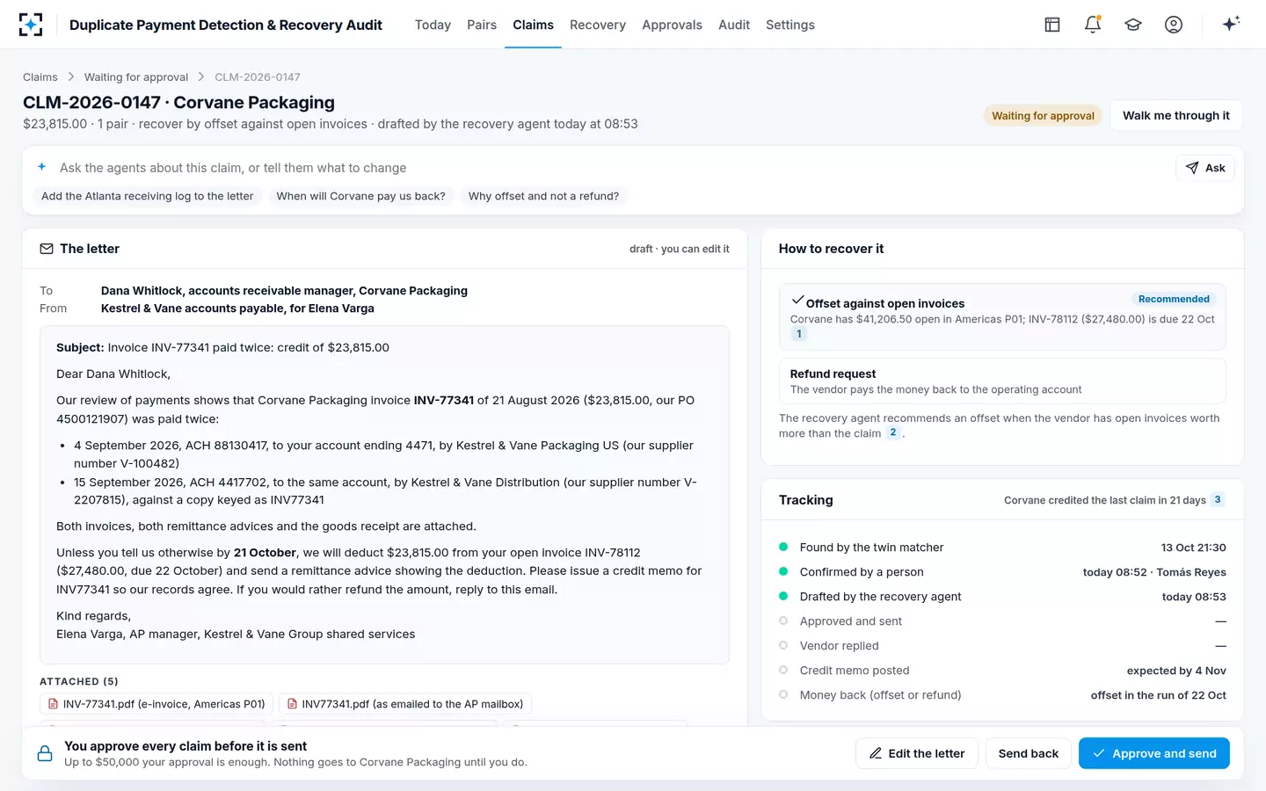This screenshot has width=1266, height=791.
Task: Click the app logo icon
Action: (x=31, y=25)
